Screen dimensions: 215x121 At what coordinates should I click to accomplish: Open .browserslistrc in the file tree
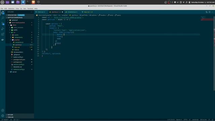coord(19,52)
